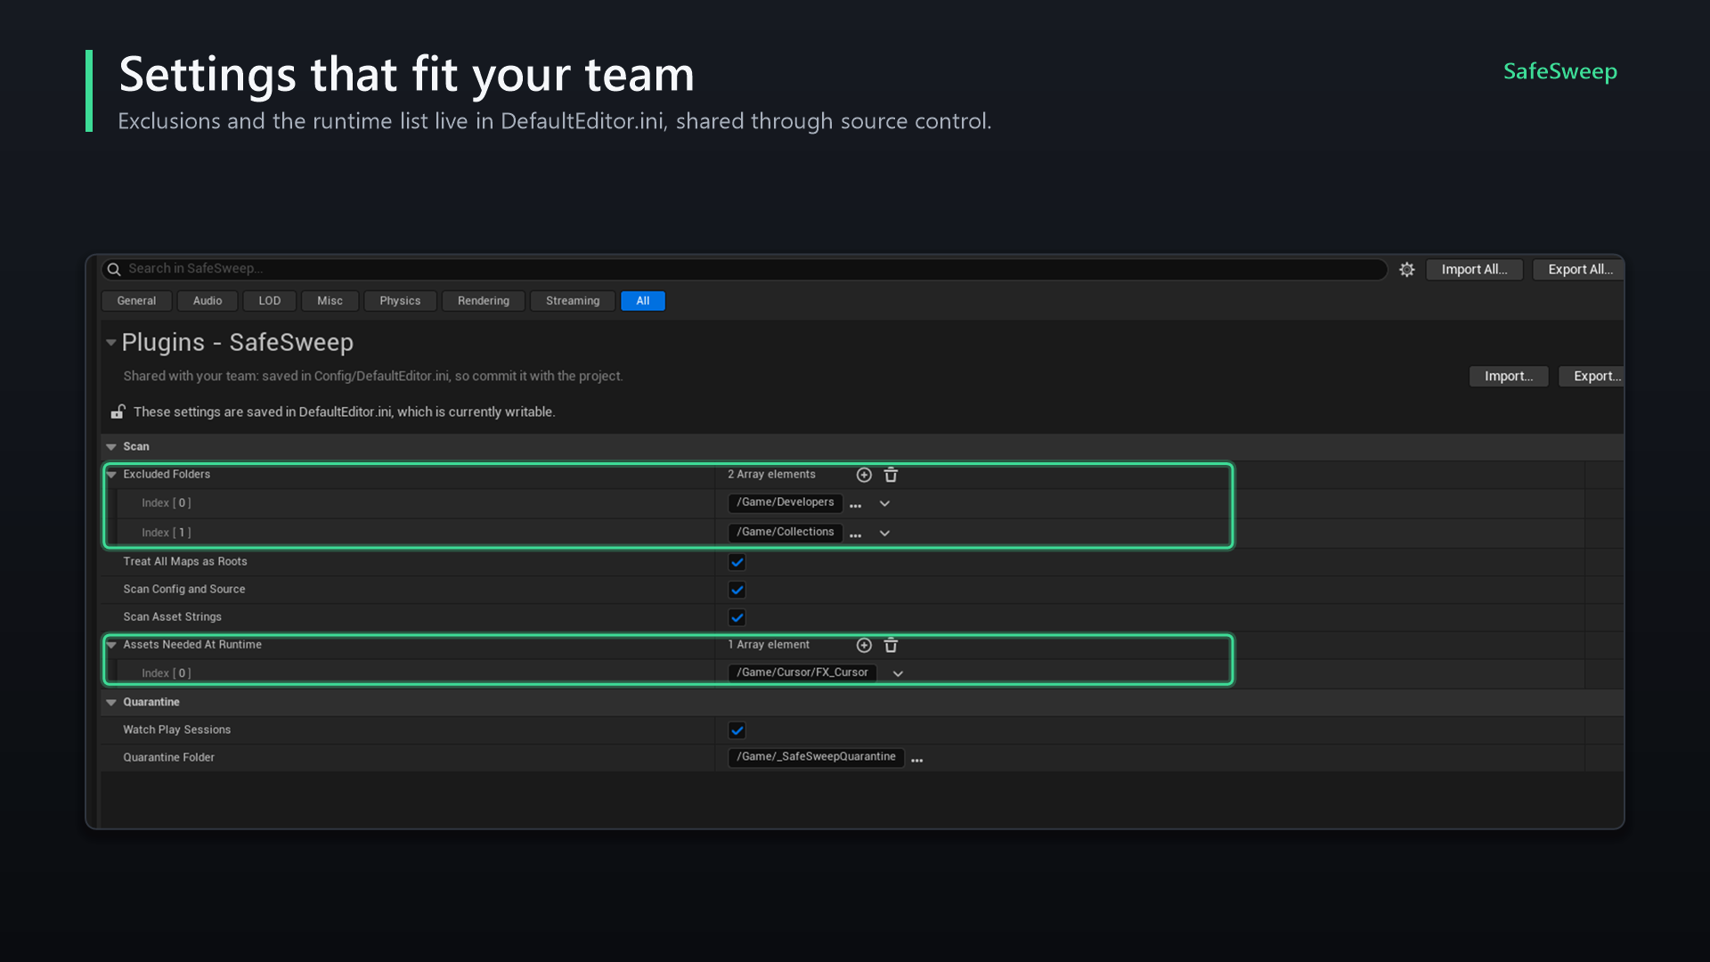1710x962 pixels.
Task: Select the Streaming filter tab
Action: pos(573,301)
